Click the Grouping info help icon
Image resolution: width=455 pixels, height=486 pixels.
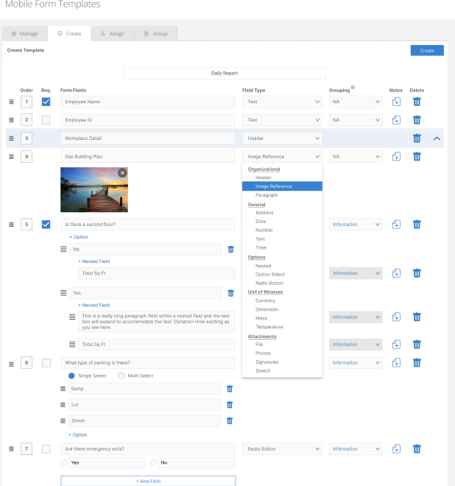(x=353, y=87)
